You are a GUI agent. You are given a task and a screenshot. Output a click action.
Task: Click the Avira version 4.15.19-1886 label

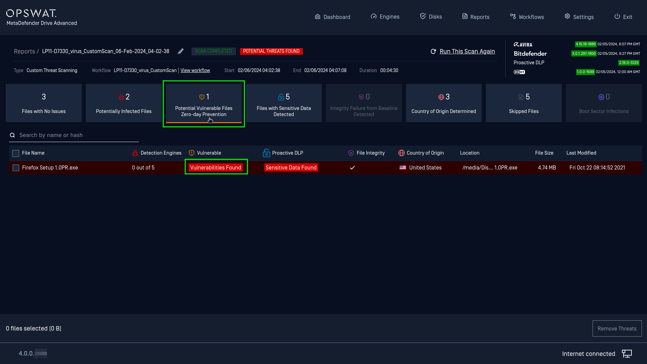point(586,44)
